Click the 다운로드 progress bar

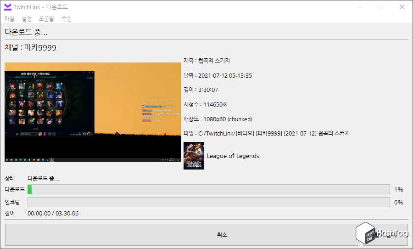[209, 189]
